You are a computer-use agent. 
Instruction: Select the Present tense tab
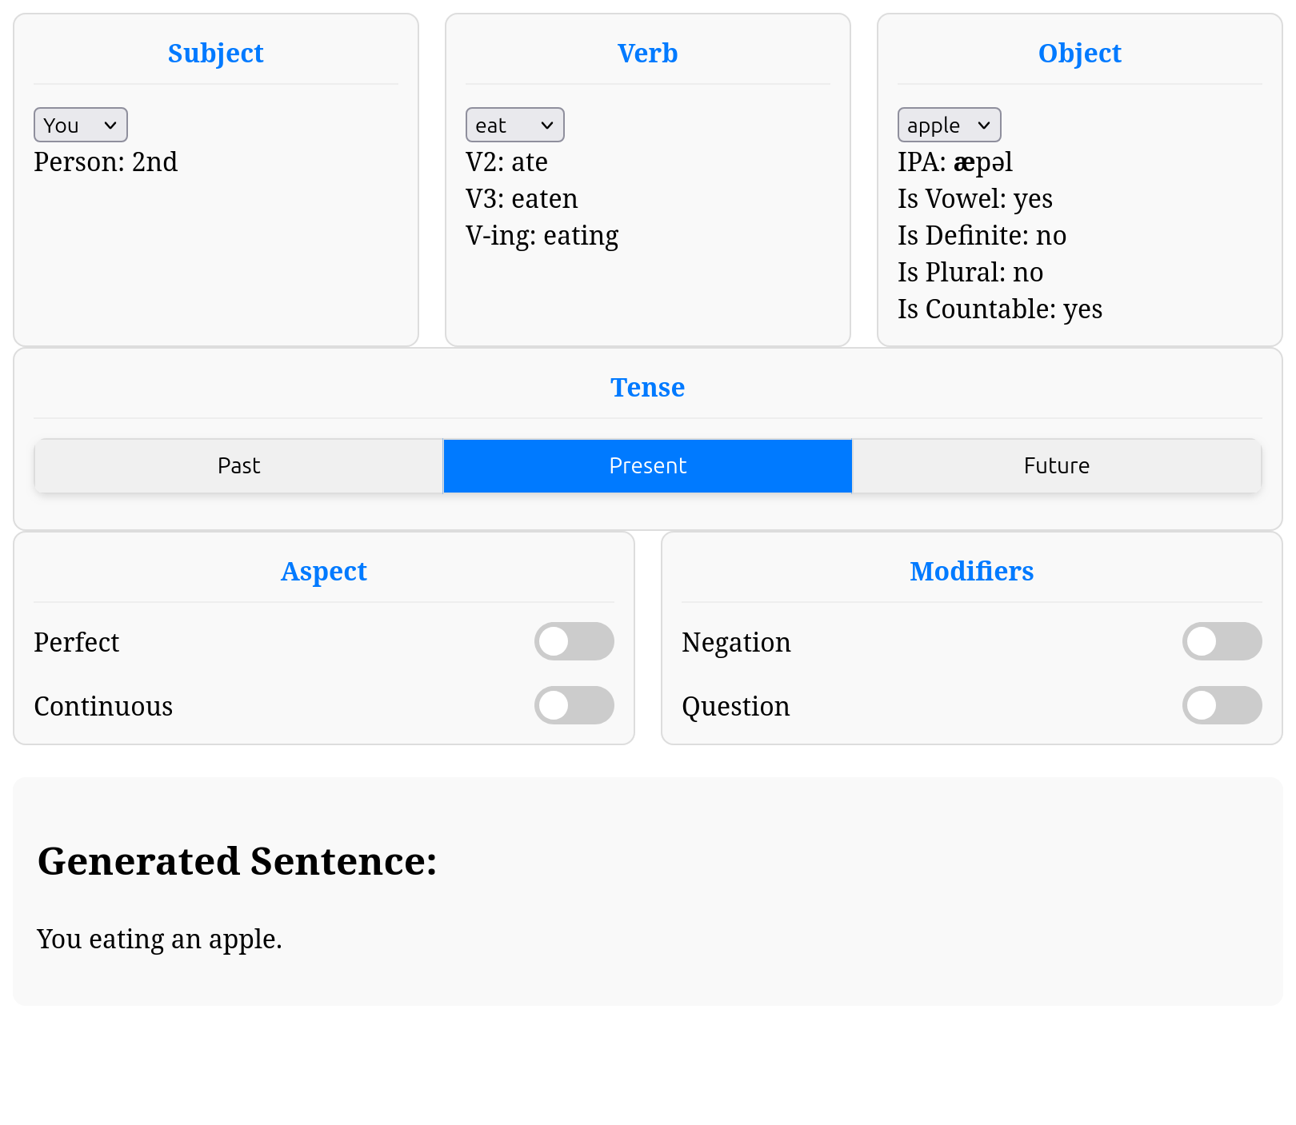648,465
